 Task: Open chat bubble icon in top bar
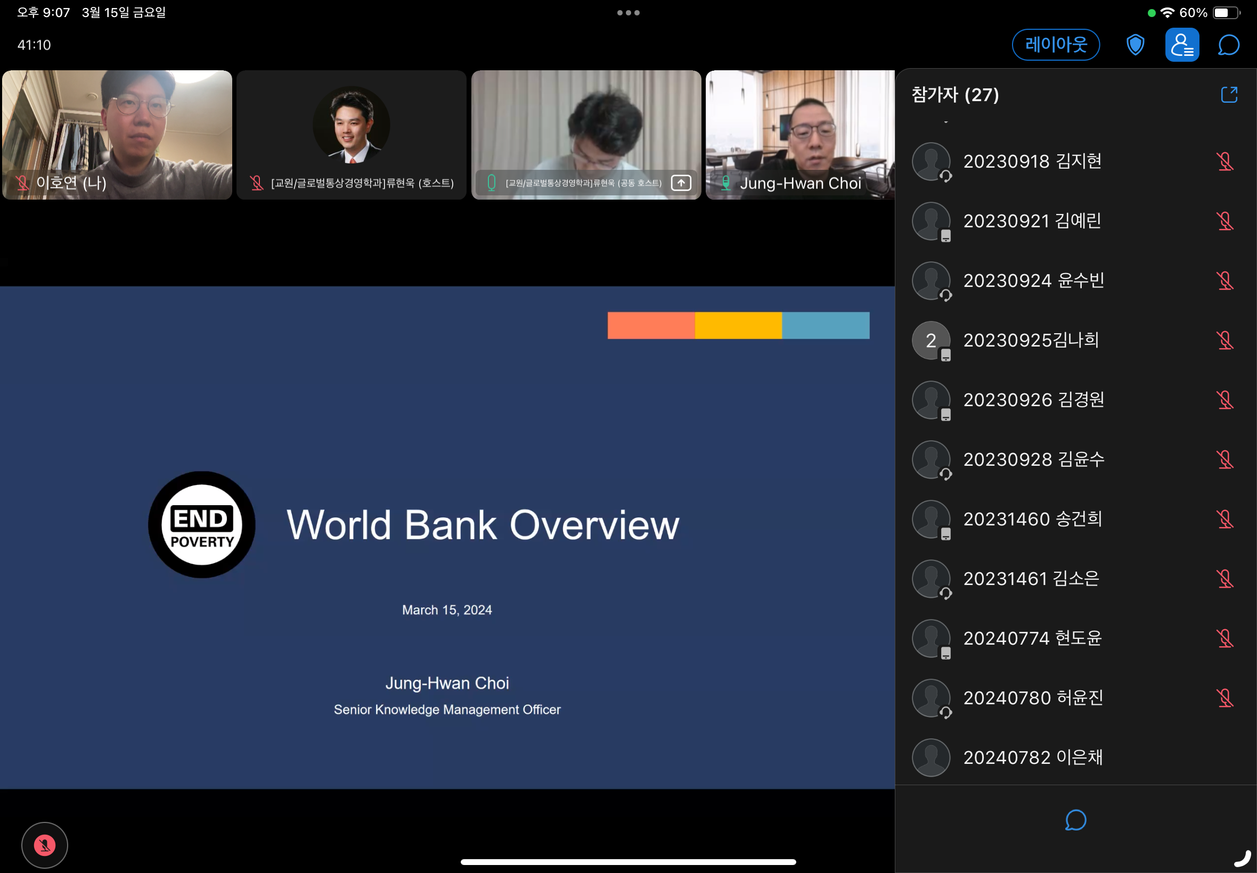click(1229, 45)
